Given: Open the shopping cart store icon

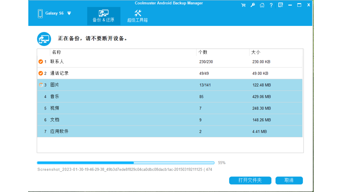Looking at the screenshot, I should point(243,5).
